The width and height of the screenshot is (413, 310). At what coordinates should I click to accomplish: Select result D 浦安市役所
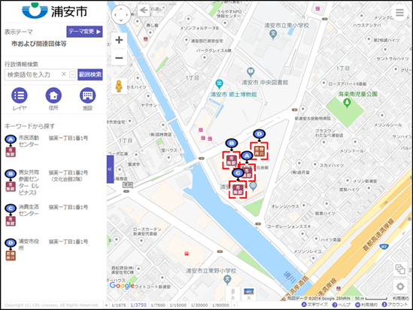tap(29, 245)
